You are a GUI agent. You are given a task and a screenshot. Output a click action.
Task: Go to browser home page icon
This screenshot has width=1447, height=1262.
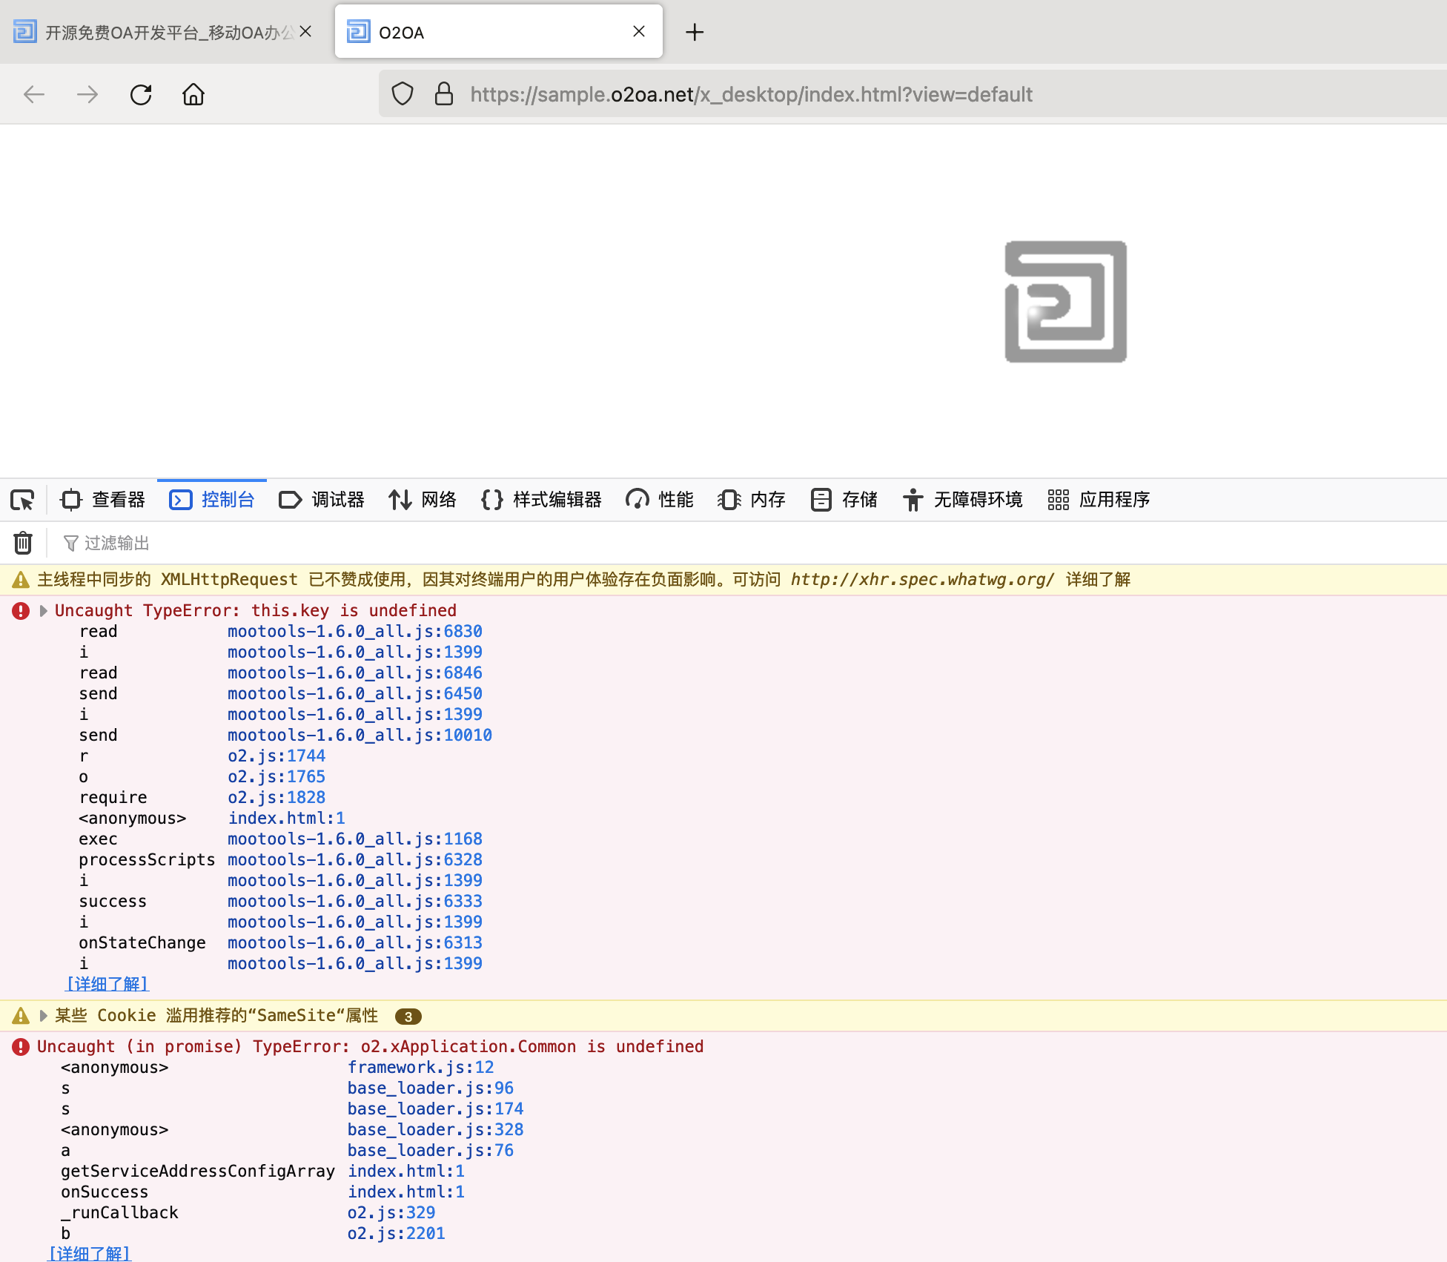(x=193, y=95)
